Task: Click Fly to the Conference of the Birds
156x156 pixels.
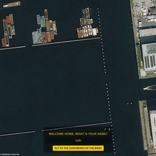Action: click(78, 148)
